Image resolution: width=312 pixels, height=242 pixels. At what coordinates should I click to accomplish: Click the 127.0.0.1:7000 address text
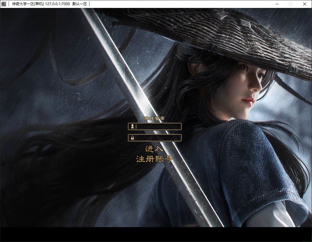click(x=57, y=4)
